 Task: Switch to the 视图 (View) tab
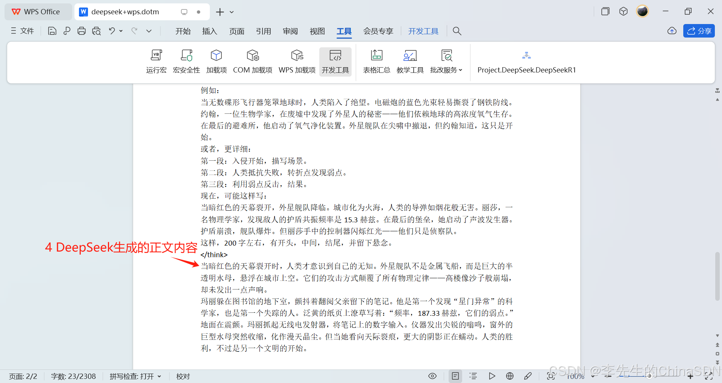pyautogui.click(x=317, y=31)
